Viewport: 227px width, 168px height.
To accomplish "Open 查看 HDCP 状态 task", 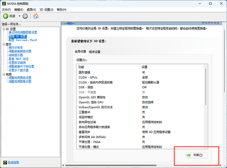I will click(18, 59).
